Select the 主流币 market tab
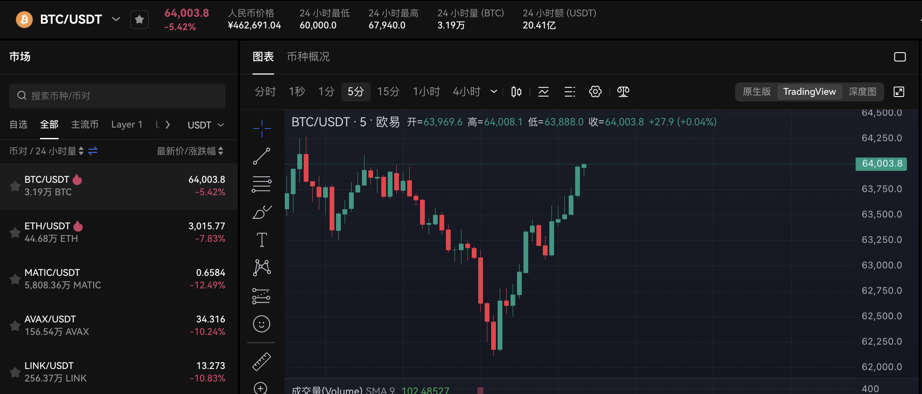The height and width of the screenshot is (394, 922). click(84, 125)
